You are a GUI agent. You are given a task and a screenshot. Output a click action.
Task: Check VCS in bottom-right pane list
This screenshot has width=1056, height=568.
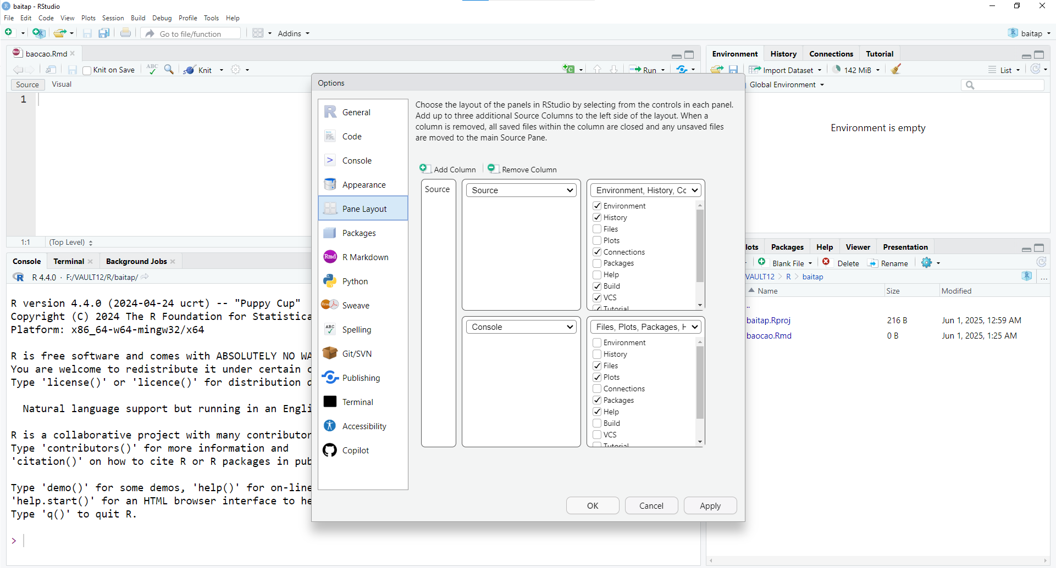pos(597,435)
